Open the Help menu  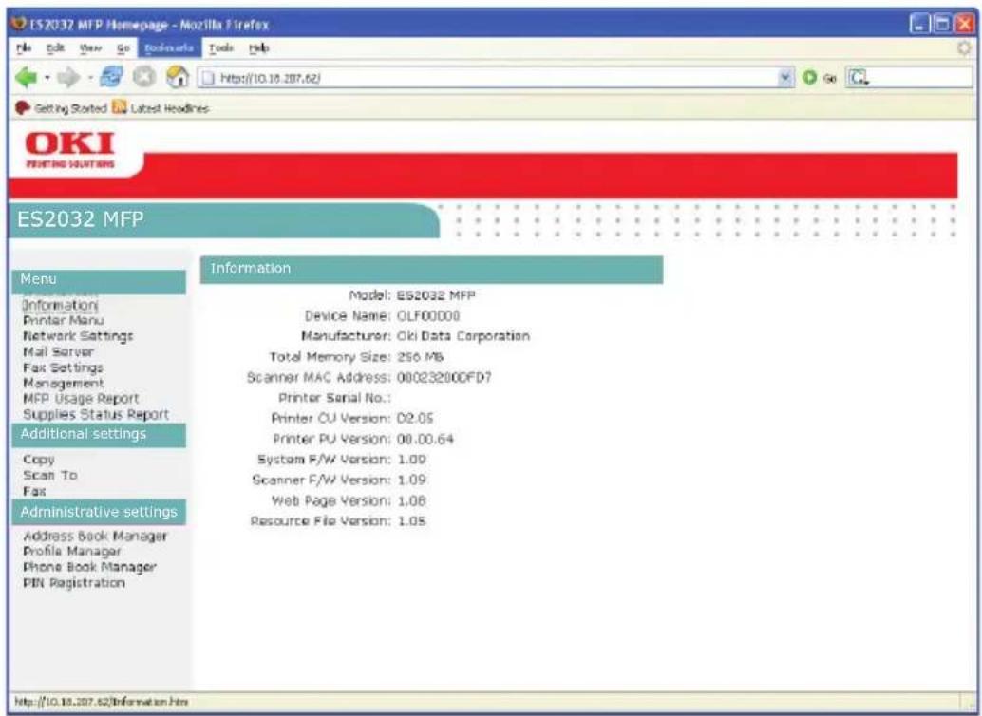pos(258,47)
